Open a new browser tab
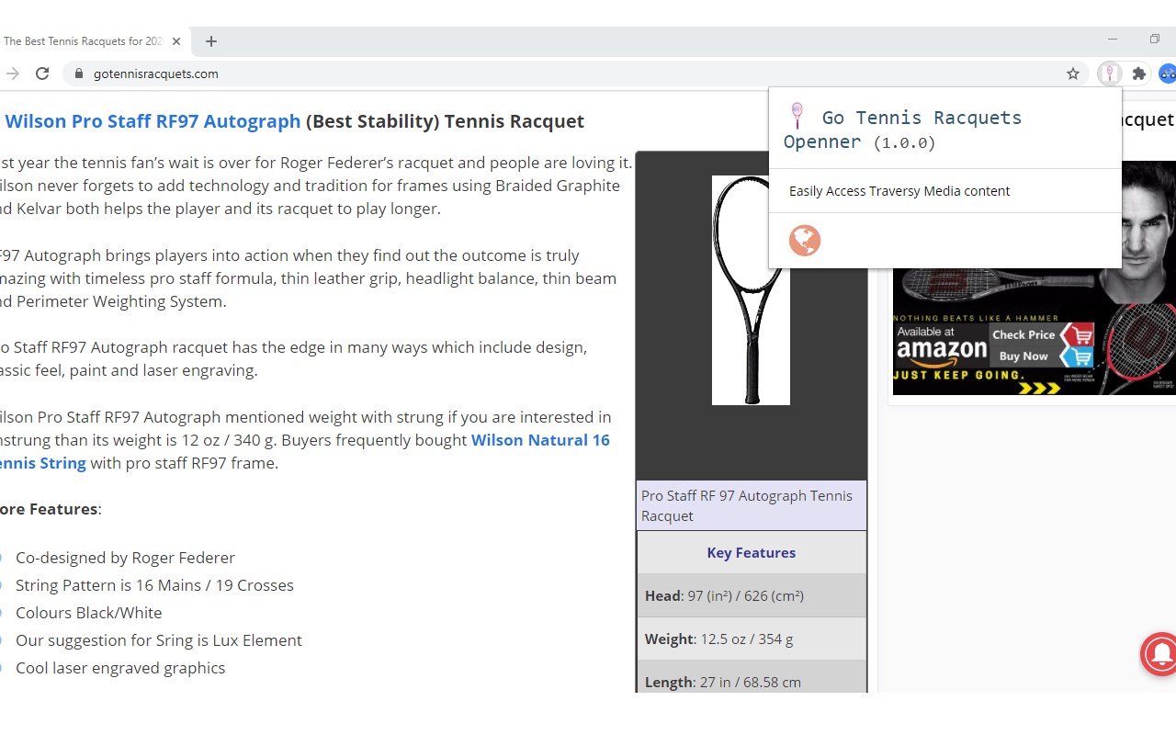Viewport: 1176px width, 735px height. pos(211,41)
